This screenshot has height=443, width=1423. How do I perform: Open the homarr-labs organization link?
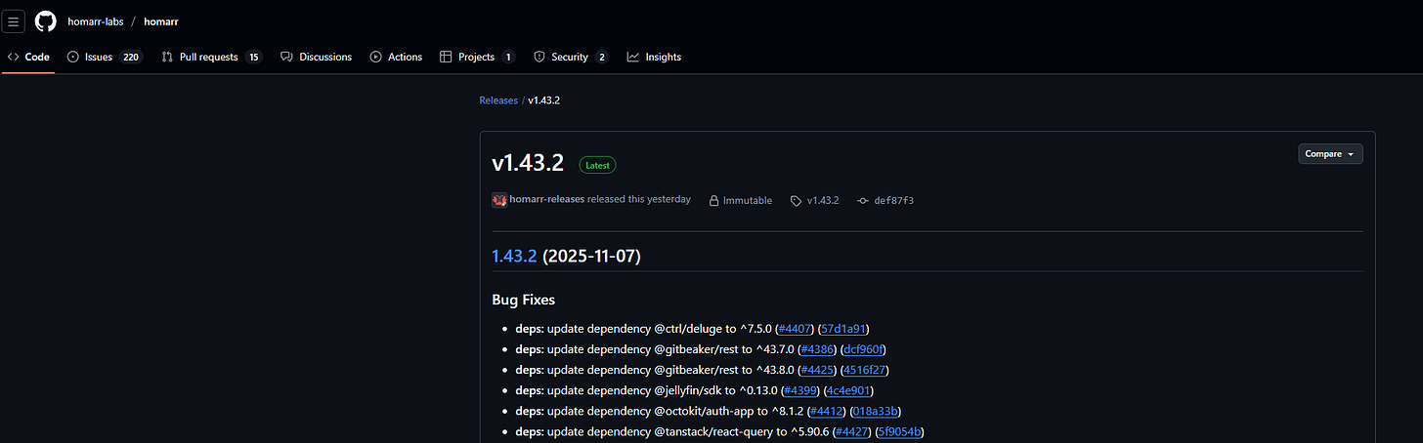96,21
